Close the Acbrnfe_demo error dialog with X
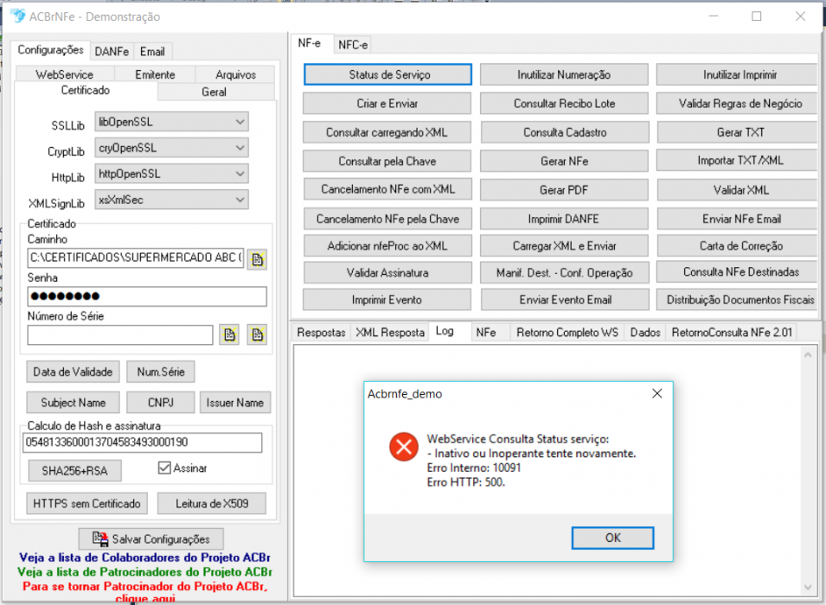826x605 pixels. tap(656, 394)
